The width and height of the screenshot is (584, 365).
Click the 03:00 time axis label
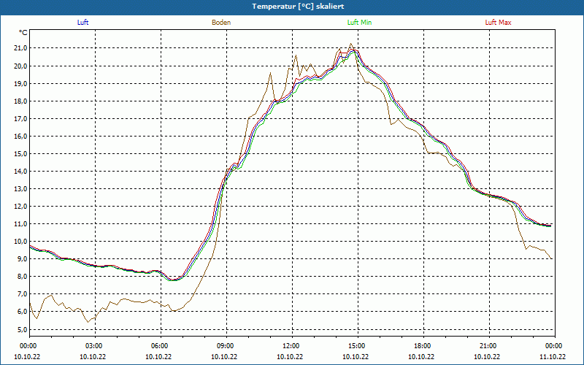click(95, 346)
